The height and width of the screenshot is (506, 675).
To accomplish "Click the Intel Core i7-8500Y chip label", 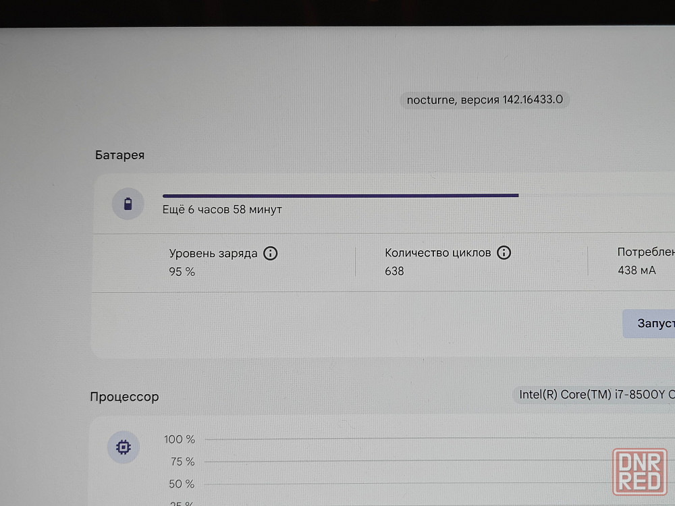I will click(594, 394).
